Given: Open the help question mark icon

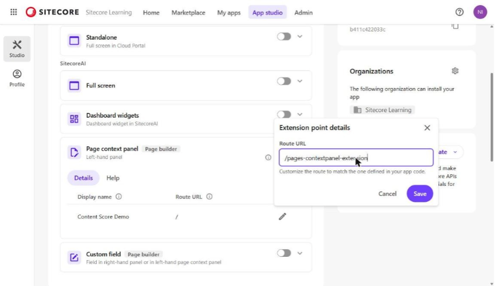Looking at the screenshot, I should point(459,12).
